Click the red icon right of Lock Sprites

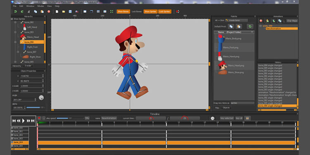tap(178, 12)
